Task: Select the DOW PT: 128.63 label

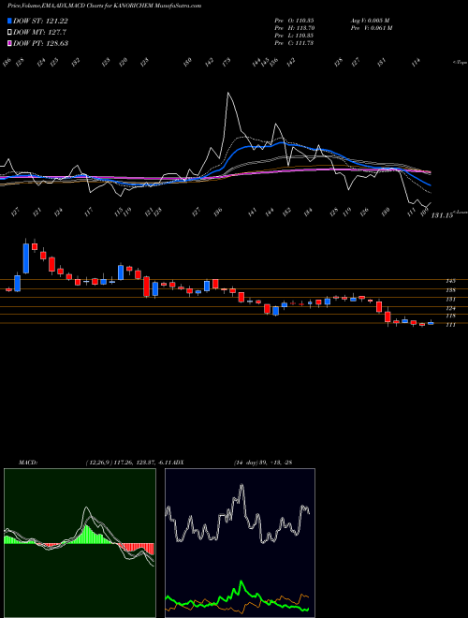Action: [x=40, y=43]
